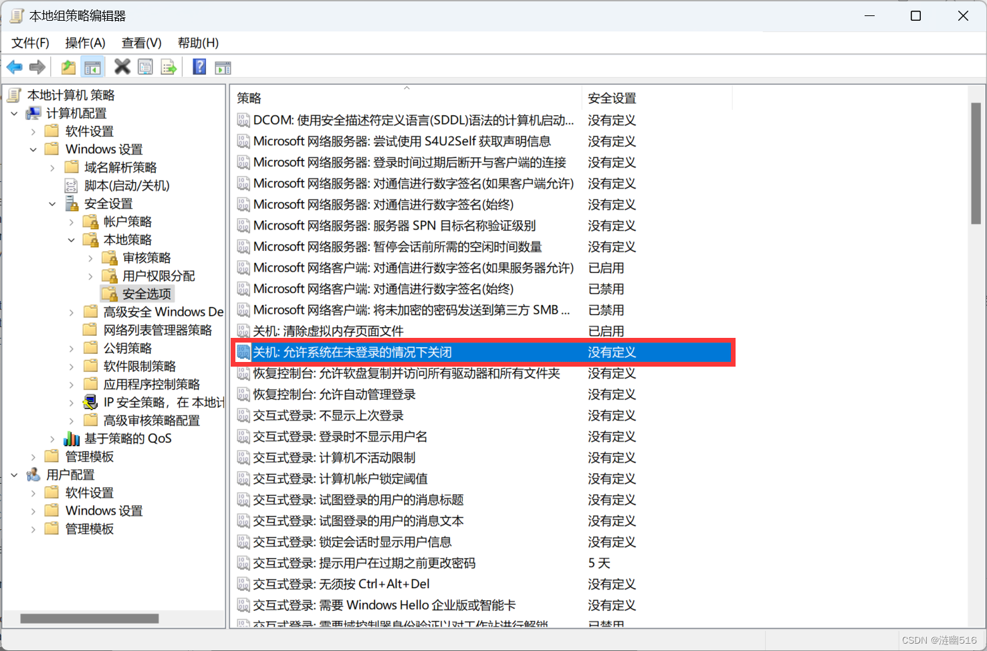Click the 基于策略的 QoS chart icon
The height and width of the screenshot is (651, 987).
[x=72, y=438]
